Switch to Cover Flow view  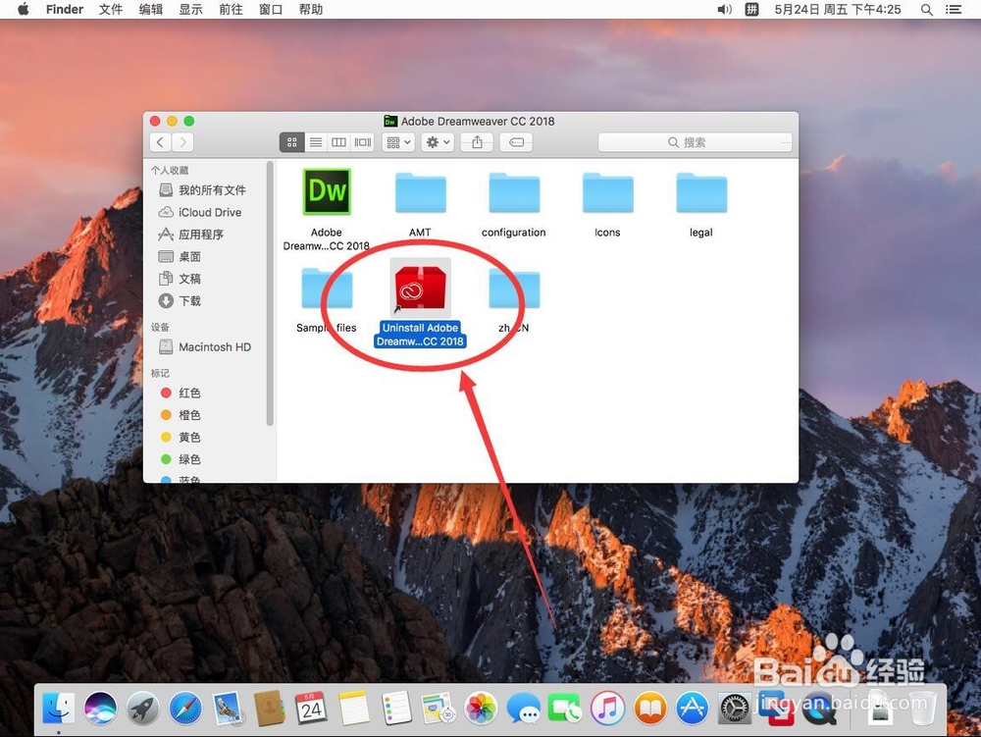point(363,142)
